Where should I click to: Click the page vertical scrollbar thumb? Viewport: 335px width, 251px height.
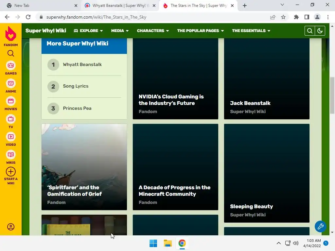[x=332, y=95]
